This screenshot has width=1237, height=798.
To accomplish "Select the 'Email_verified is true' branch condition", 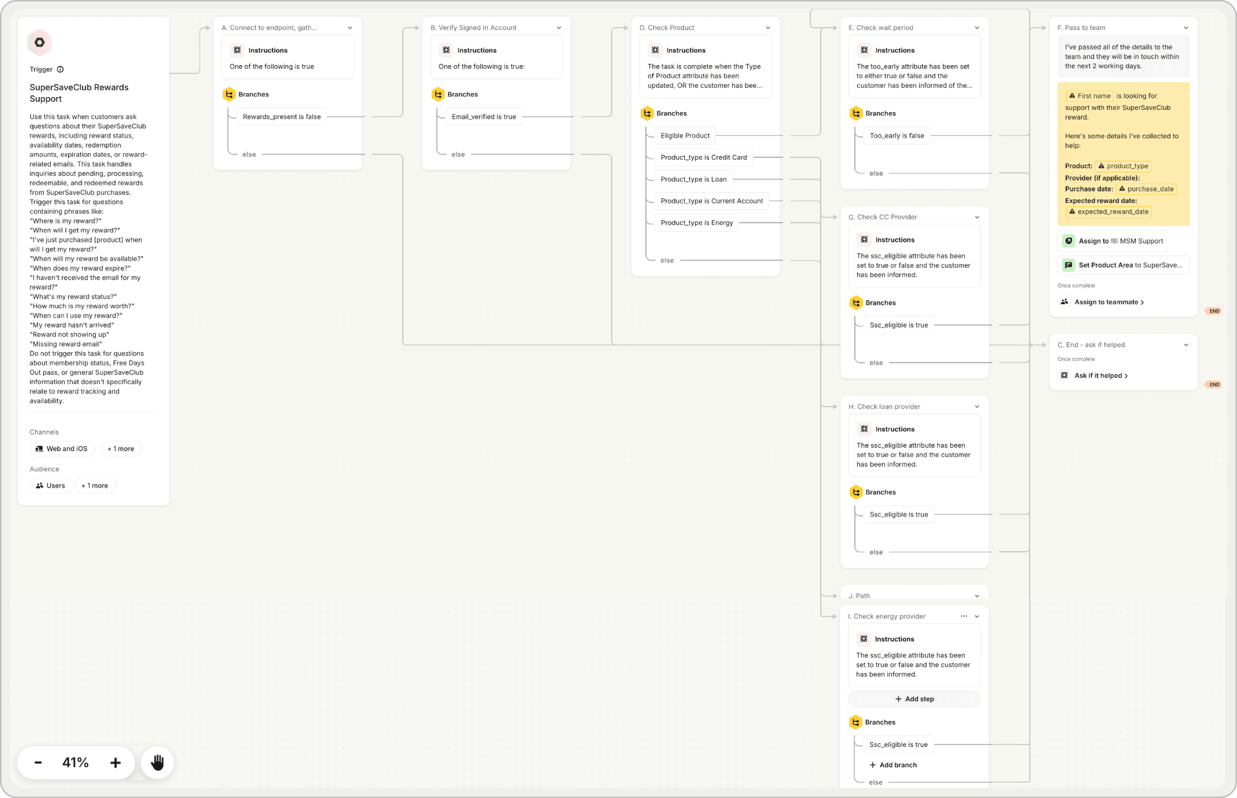I will (483, 116).
